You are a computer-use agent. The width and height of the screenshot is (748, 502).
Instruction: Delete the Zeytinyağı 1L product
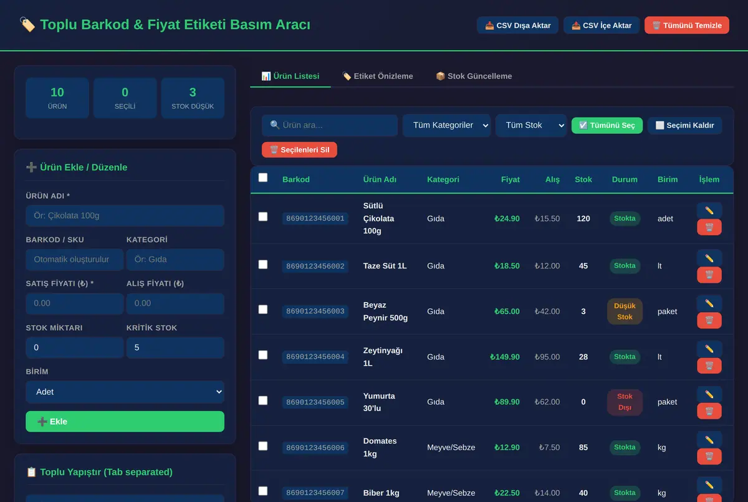point(709,366)
